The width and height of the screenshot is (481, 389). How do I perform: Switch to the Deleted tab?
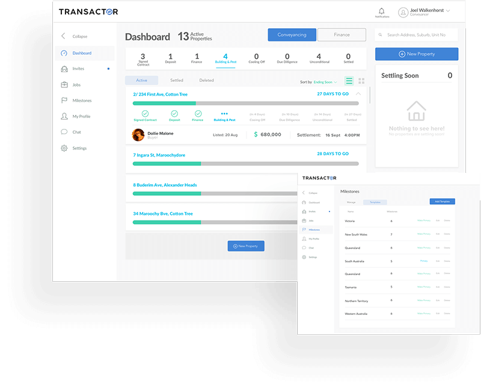(x=206, y=80)
